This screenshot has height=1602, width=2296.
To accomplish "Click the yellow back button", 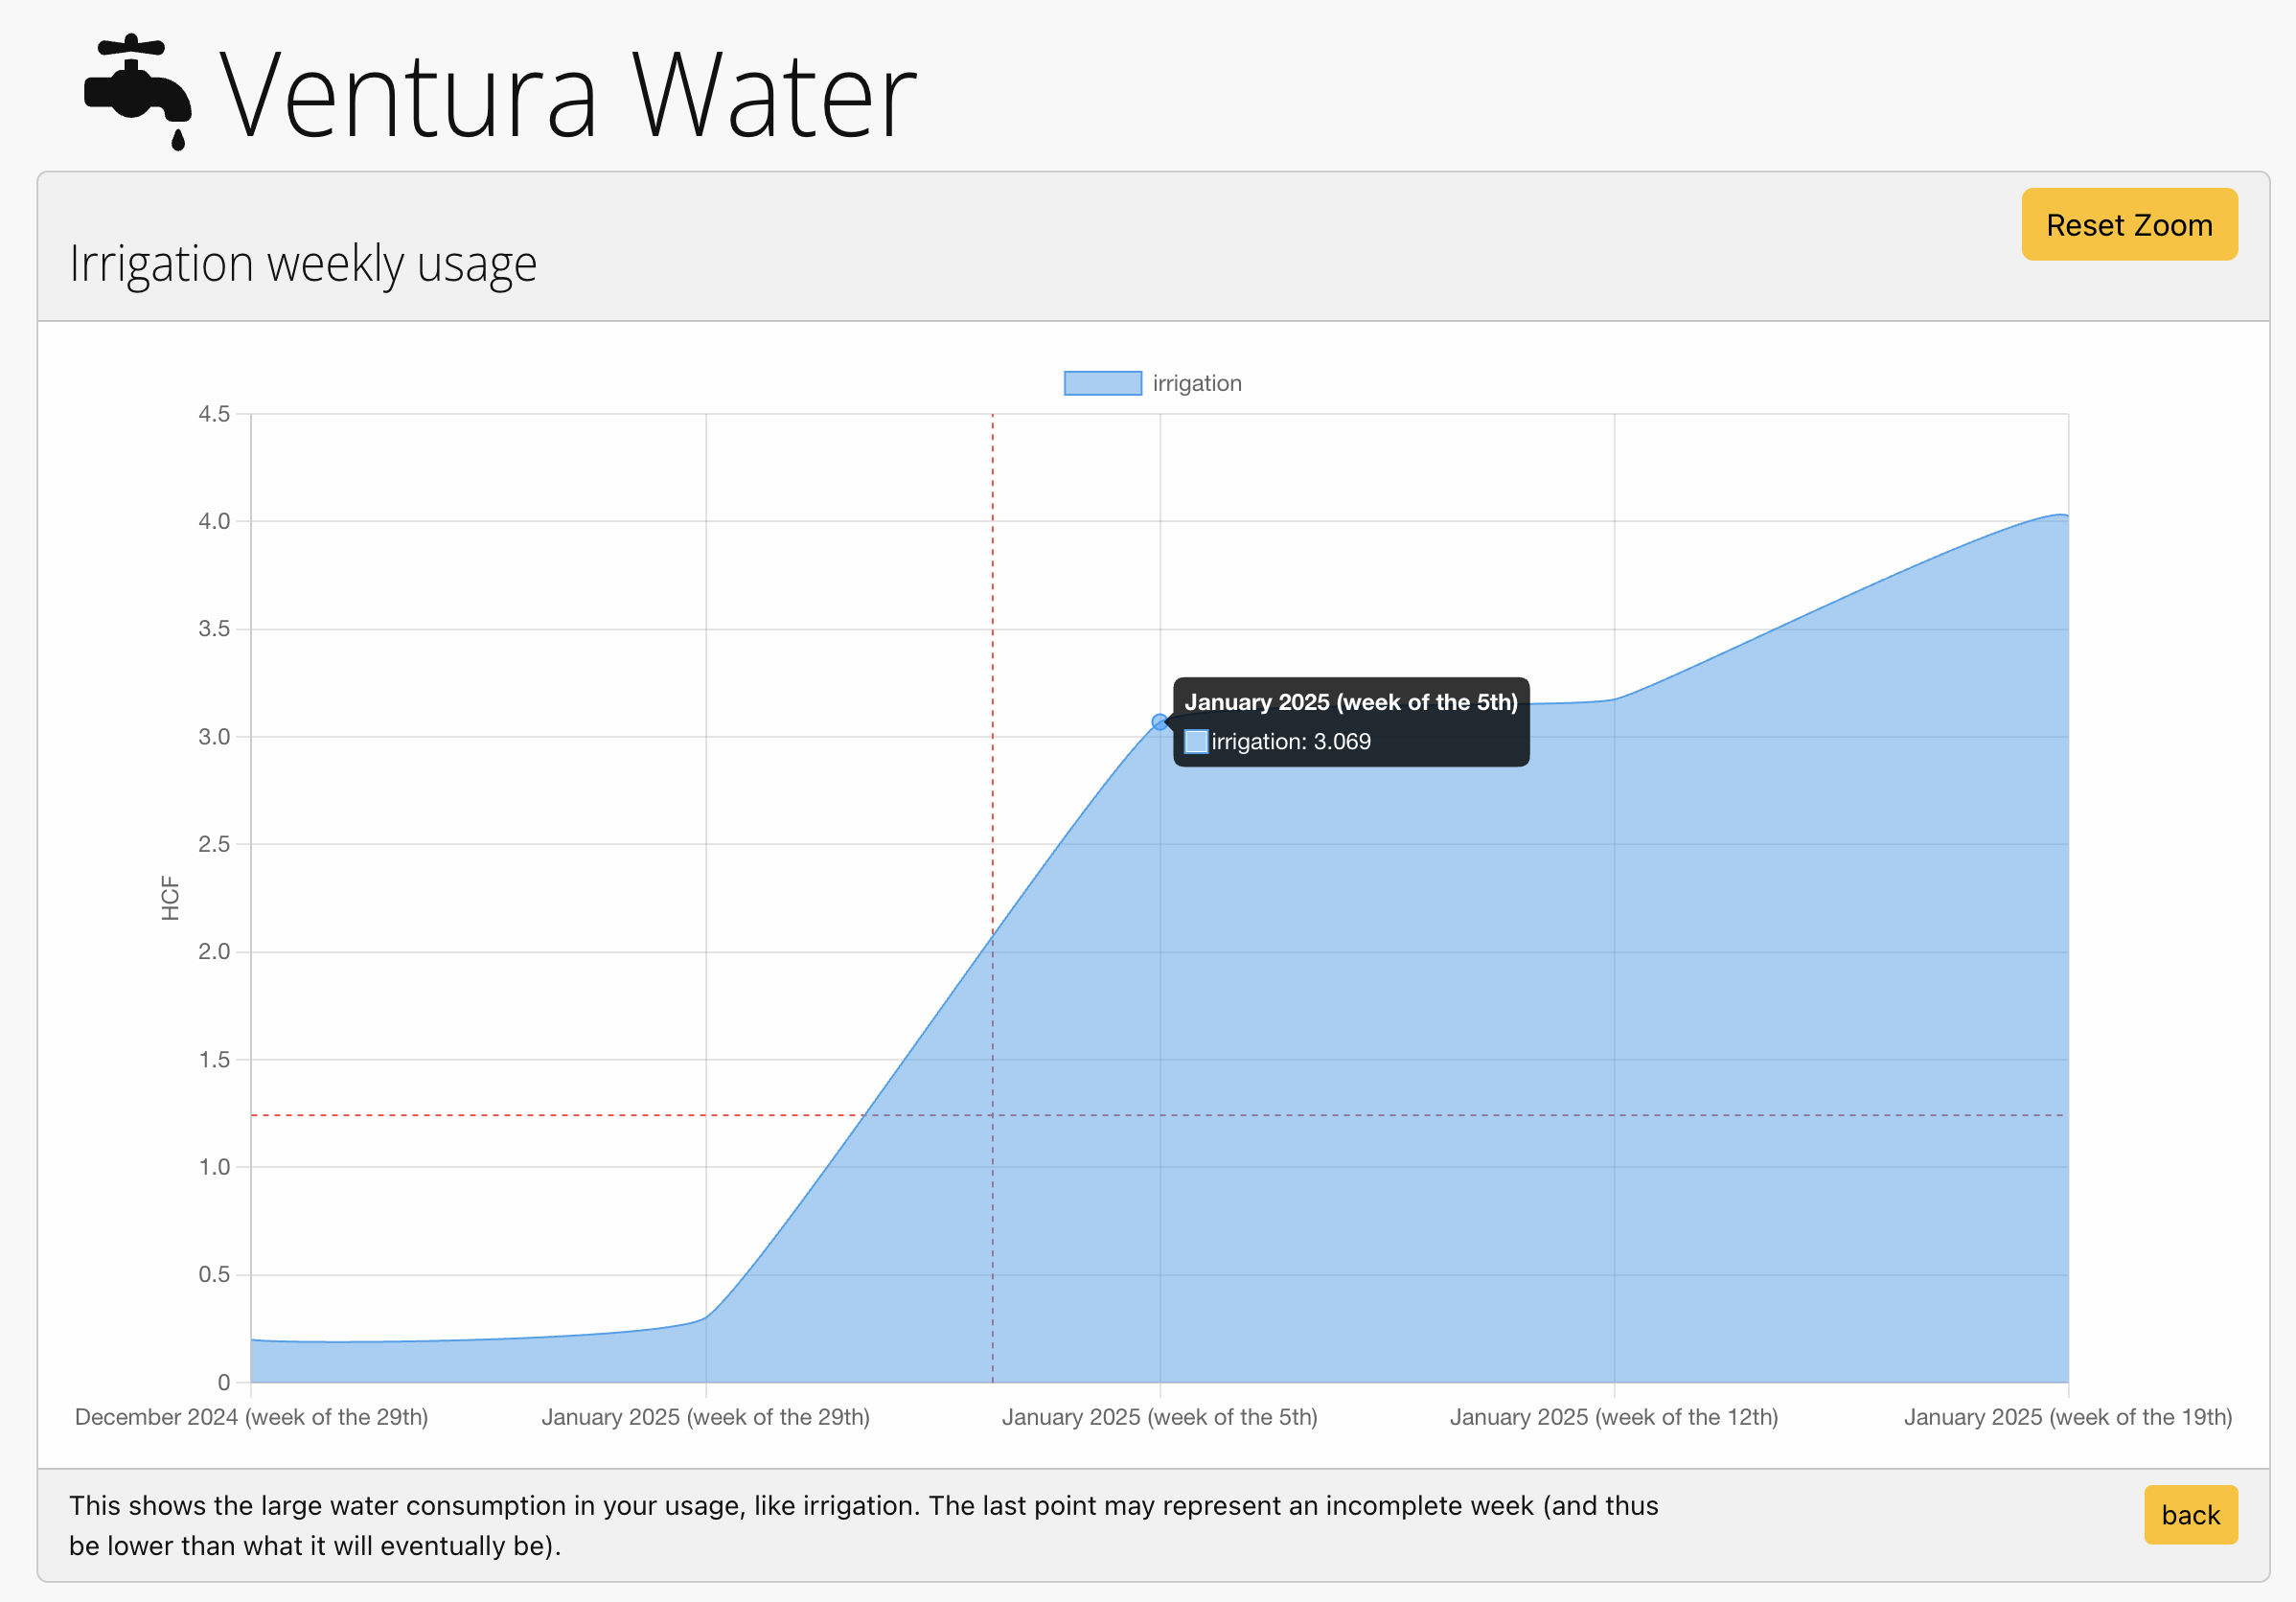I will 2189,1514.
